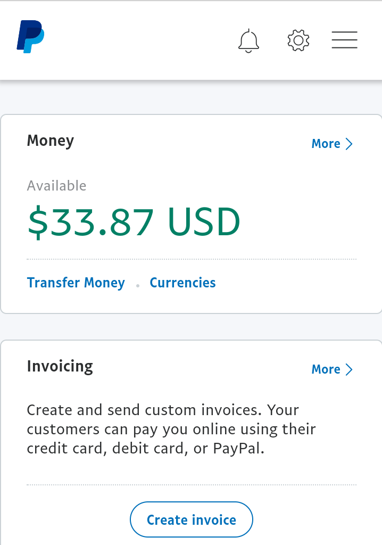Open account settings via gear icon
The height and width of the screenshot is (545, 382).
(x=298, y=40)
